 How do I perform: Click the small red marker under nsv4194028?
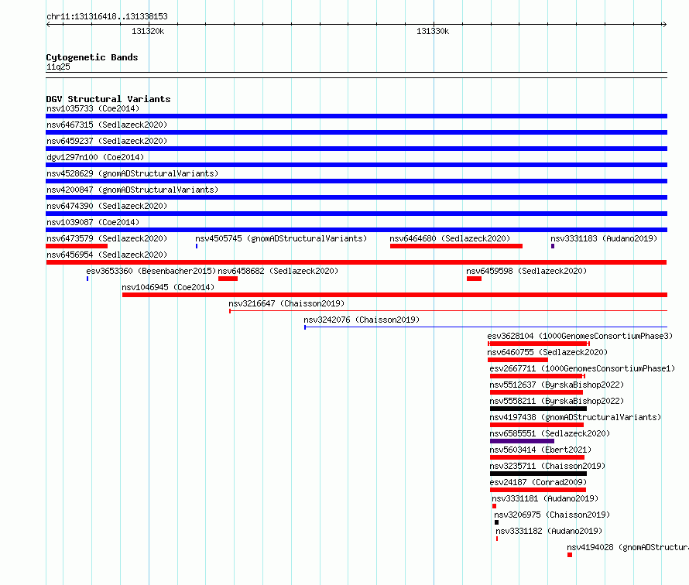[x=570, y=555]
